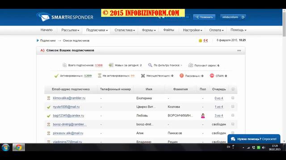Image resolution: width=286 pixels, height=160 pixels.
Task: Sort by Имя column header
Action: (149, 89)
